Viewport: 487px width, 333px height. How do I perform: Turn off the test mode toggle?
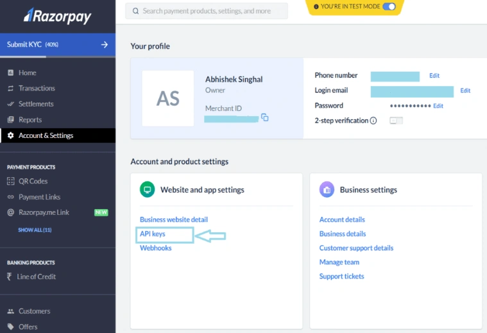pos(389,6)
